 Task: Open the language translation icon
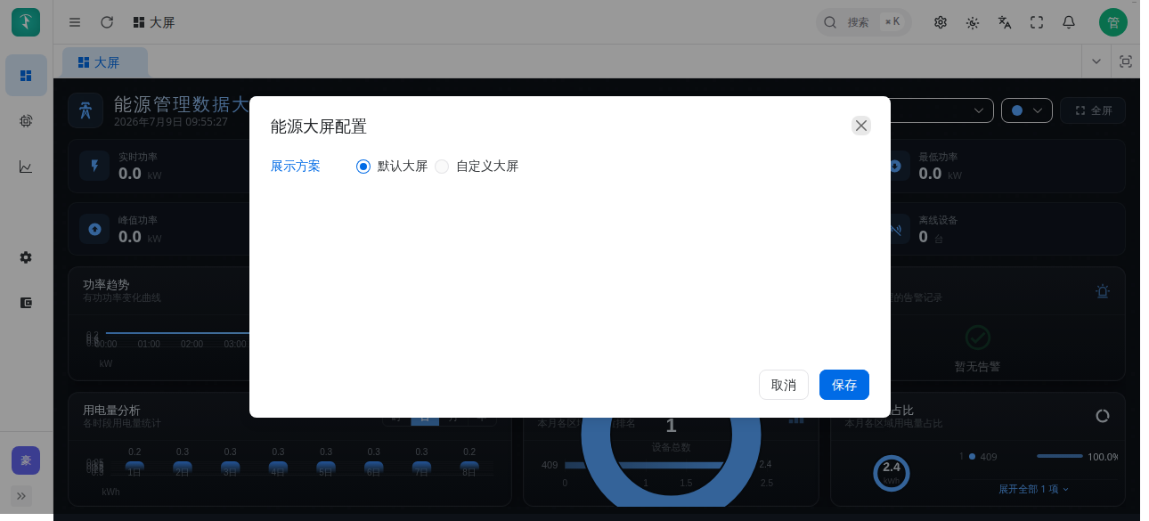pyautogui.click(x=1005, y=22)
